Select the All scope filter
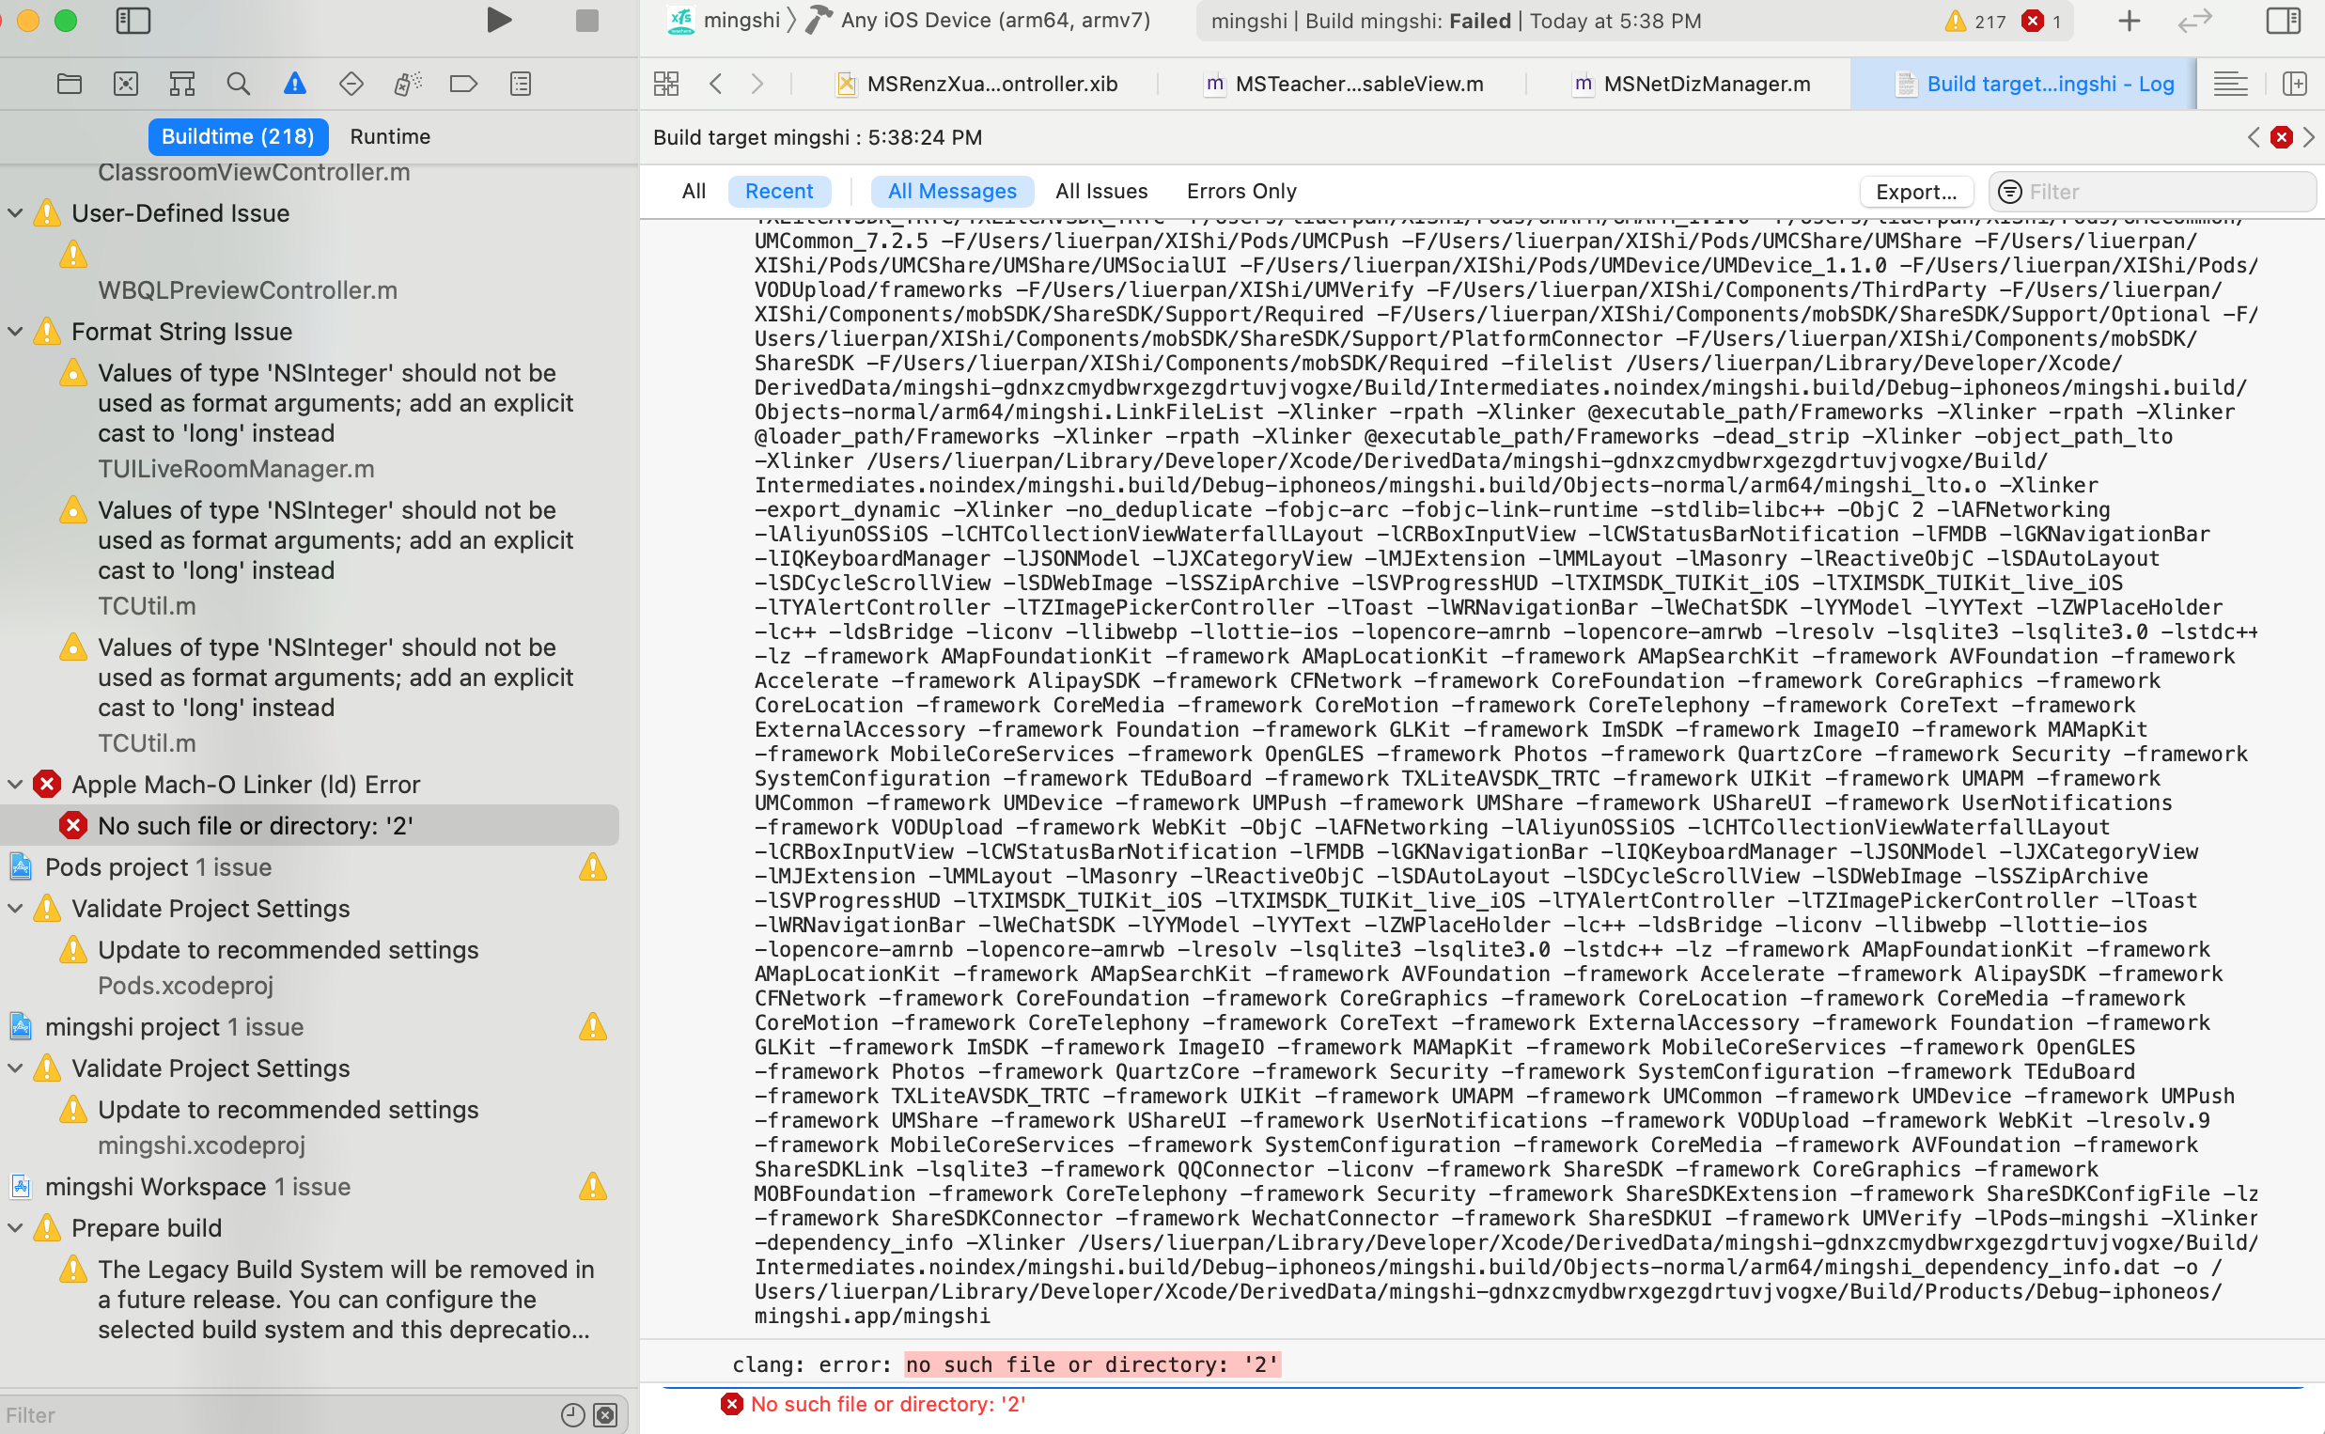 pyautogui.click(x=694, y=191)
